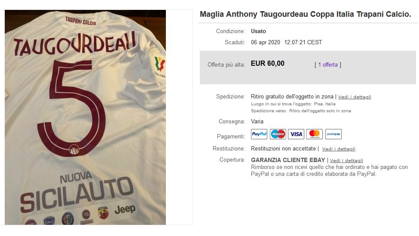Click the Jeep logo on jersey

125,209
